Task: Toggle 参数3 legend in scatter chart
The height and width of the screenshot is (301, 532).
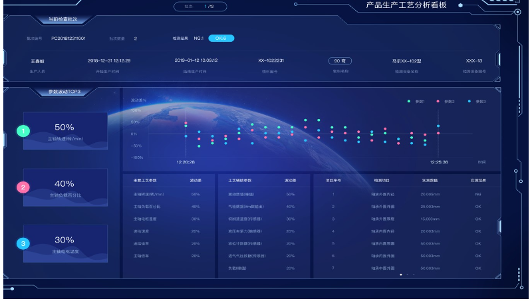Action: click(x=477, y=101)
